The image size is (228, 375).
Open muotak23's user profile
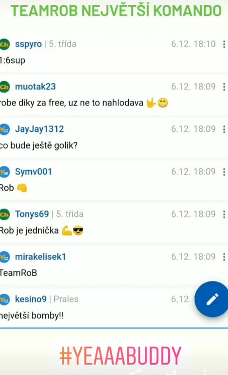point(35,87)
